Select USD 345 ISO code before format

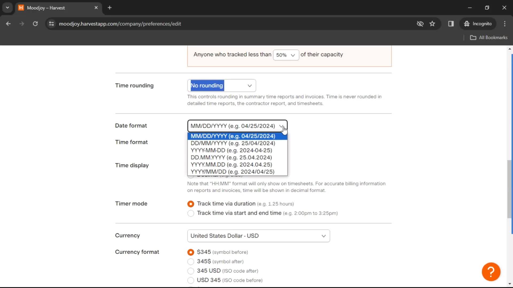(191, 280)
